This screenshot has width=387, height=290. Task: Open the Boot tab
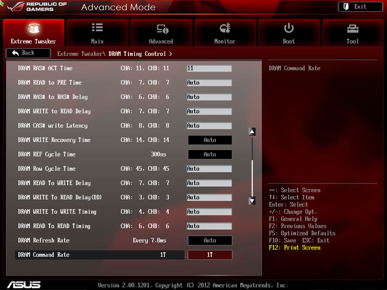click(x=289, y=33)
